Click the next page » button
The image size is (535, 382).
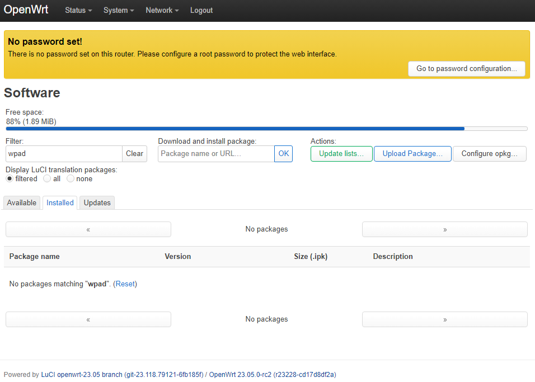coord(444,229)
